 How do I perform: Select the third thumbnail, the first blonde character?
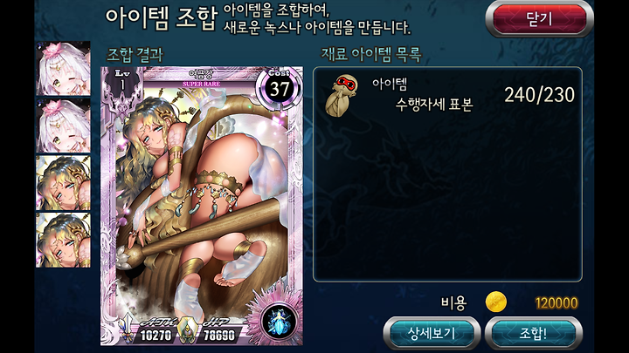click(63, 183)
